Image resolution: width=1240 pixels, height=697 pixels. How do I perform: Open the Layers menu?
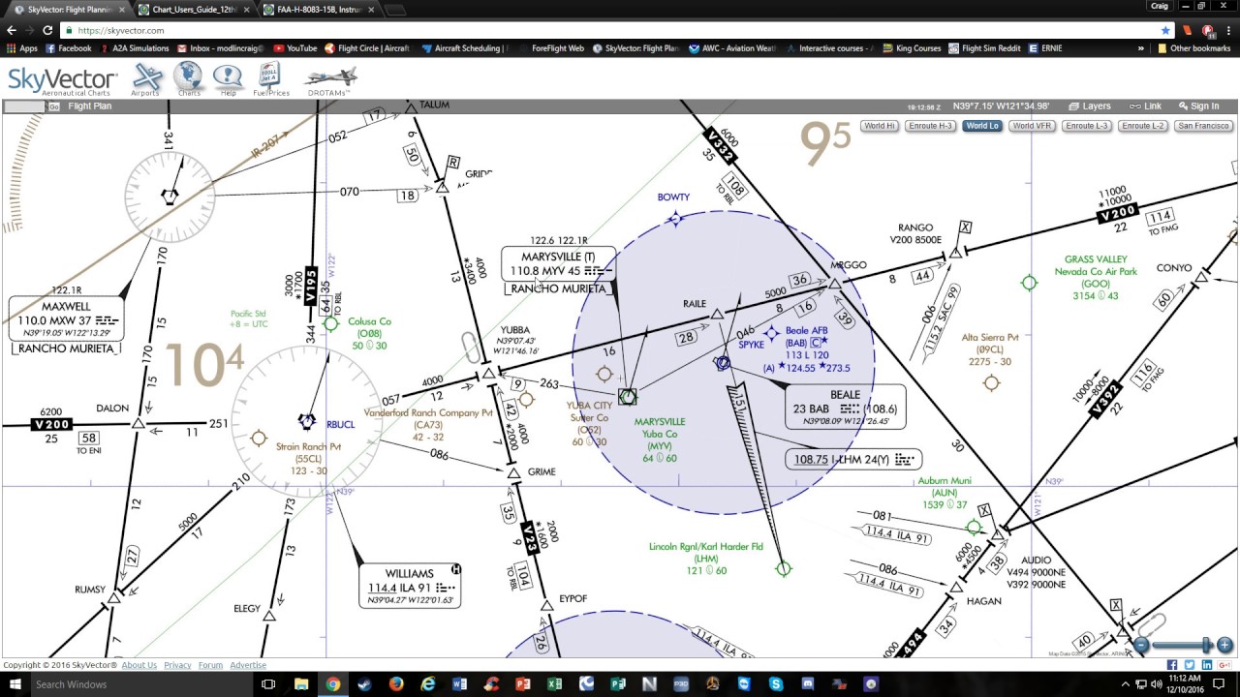click(x=1090, y=106)
